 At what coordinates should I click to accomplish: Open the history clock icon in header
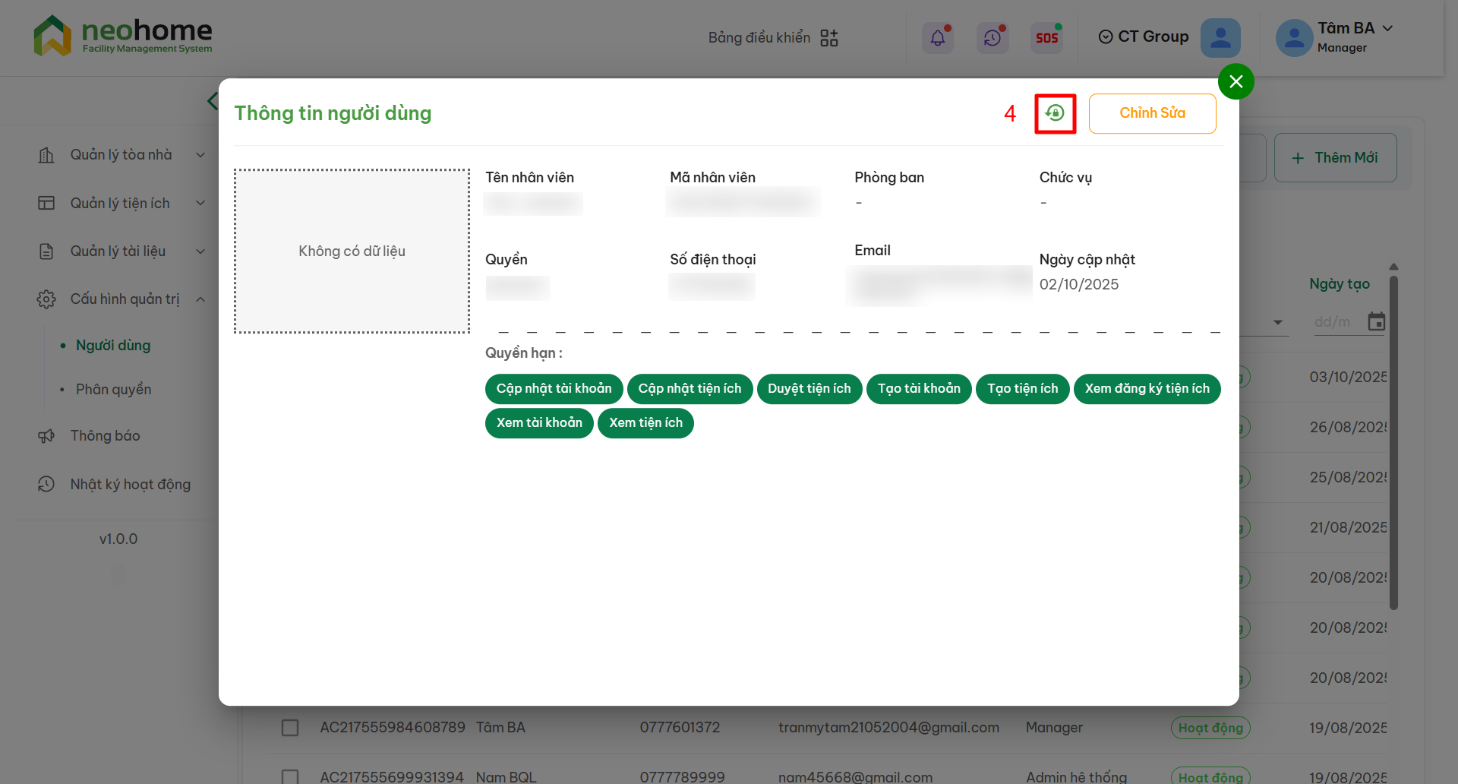(992, 37)
